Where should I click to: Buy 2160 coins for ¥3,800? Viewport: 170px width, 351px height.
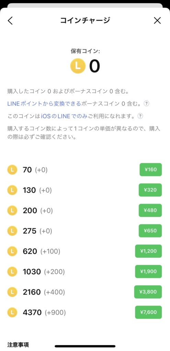[148, 292]
